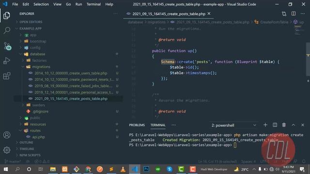The image size is (310, 174).
Task: Split the editor to the right
Action: [294, 14]
